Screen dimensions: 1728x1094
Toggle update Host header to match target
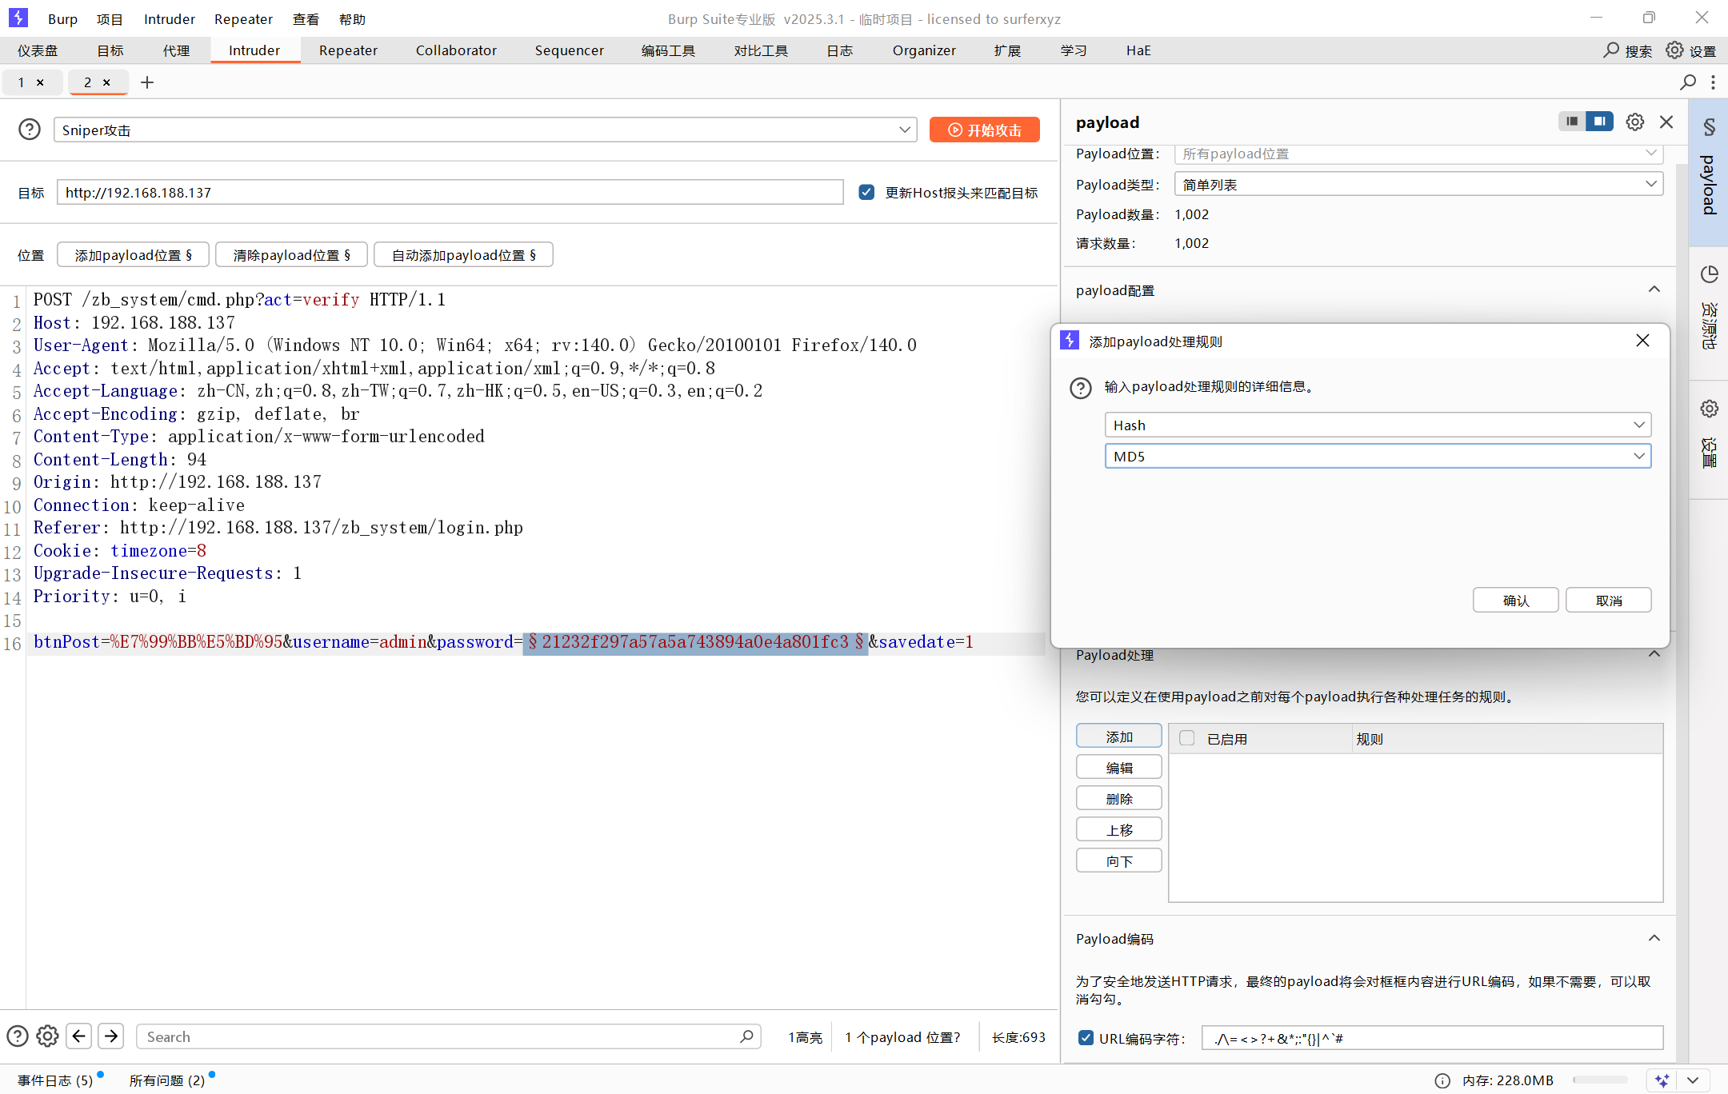pos(866,192)
